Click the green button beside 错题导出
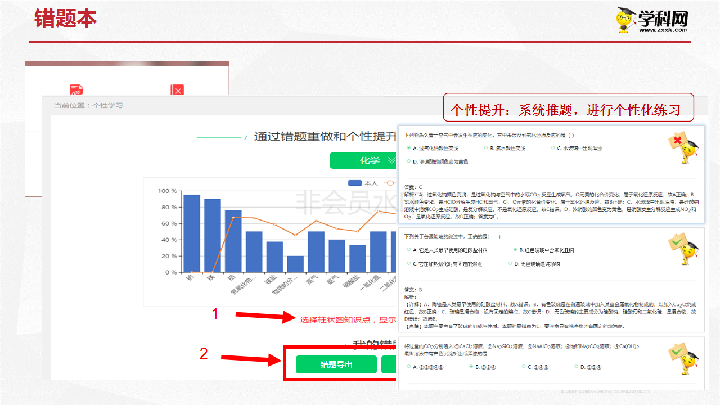The image size is (720, 405). 388,364
